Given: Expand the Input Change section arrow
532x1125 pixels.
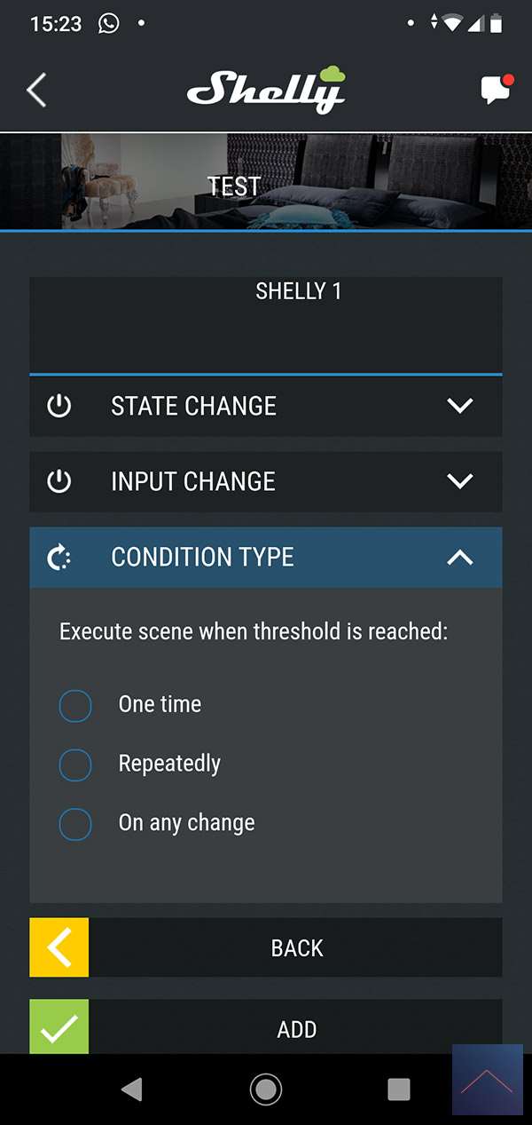Looking at the screenshot, I should pyautogui.click(x=459, y=481).
